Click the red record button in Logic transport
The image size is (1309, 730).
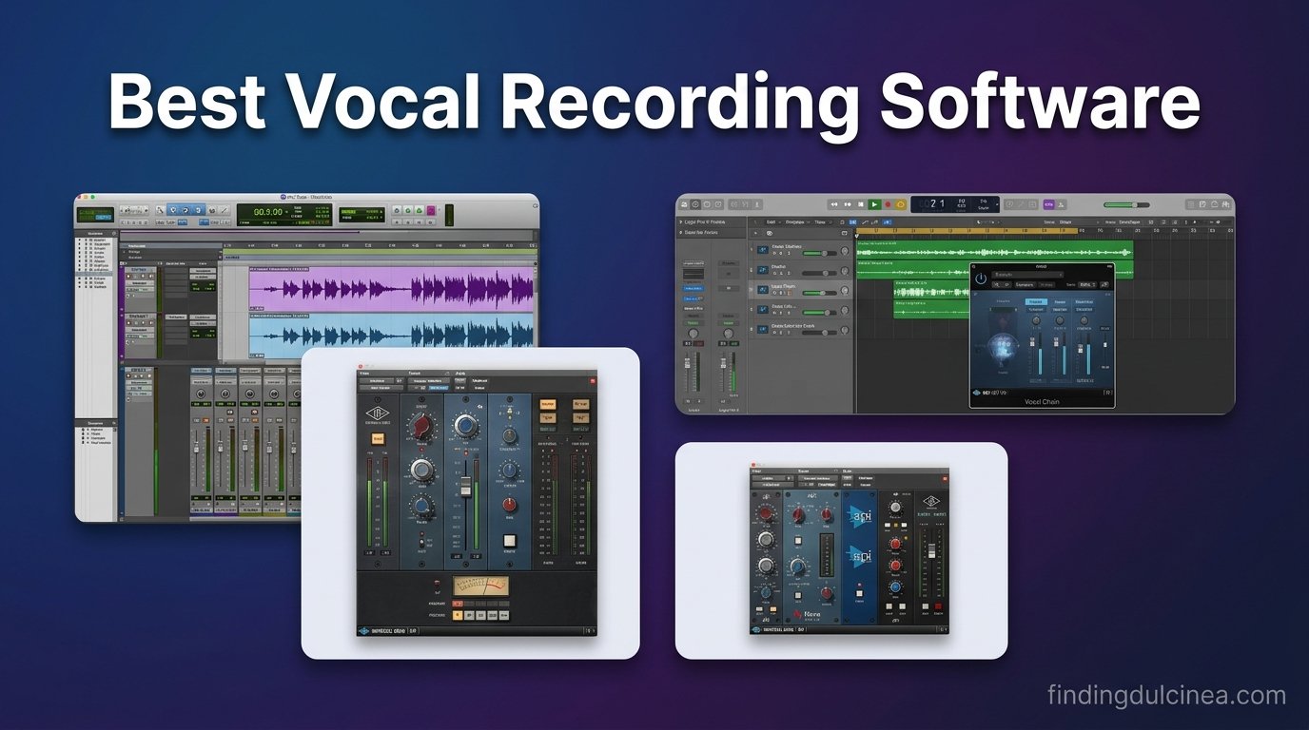tap(888, 204)
